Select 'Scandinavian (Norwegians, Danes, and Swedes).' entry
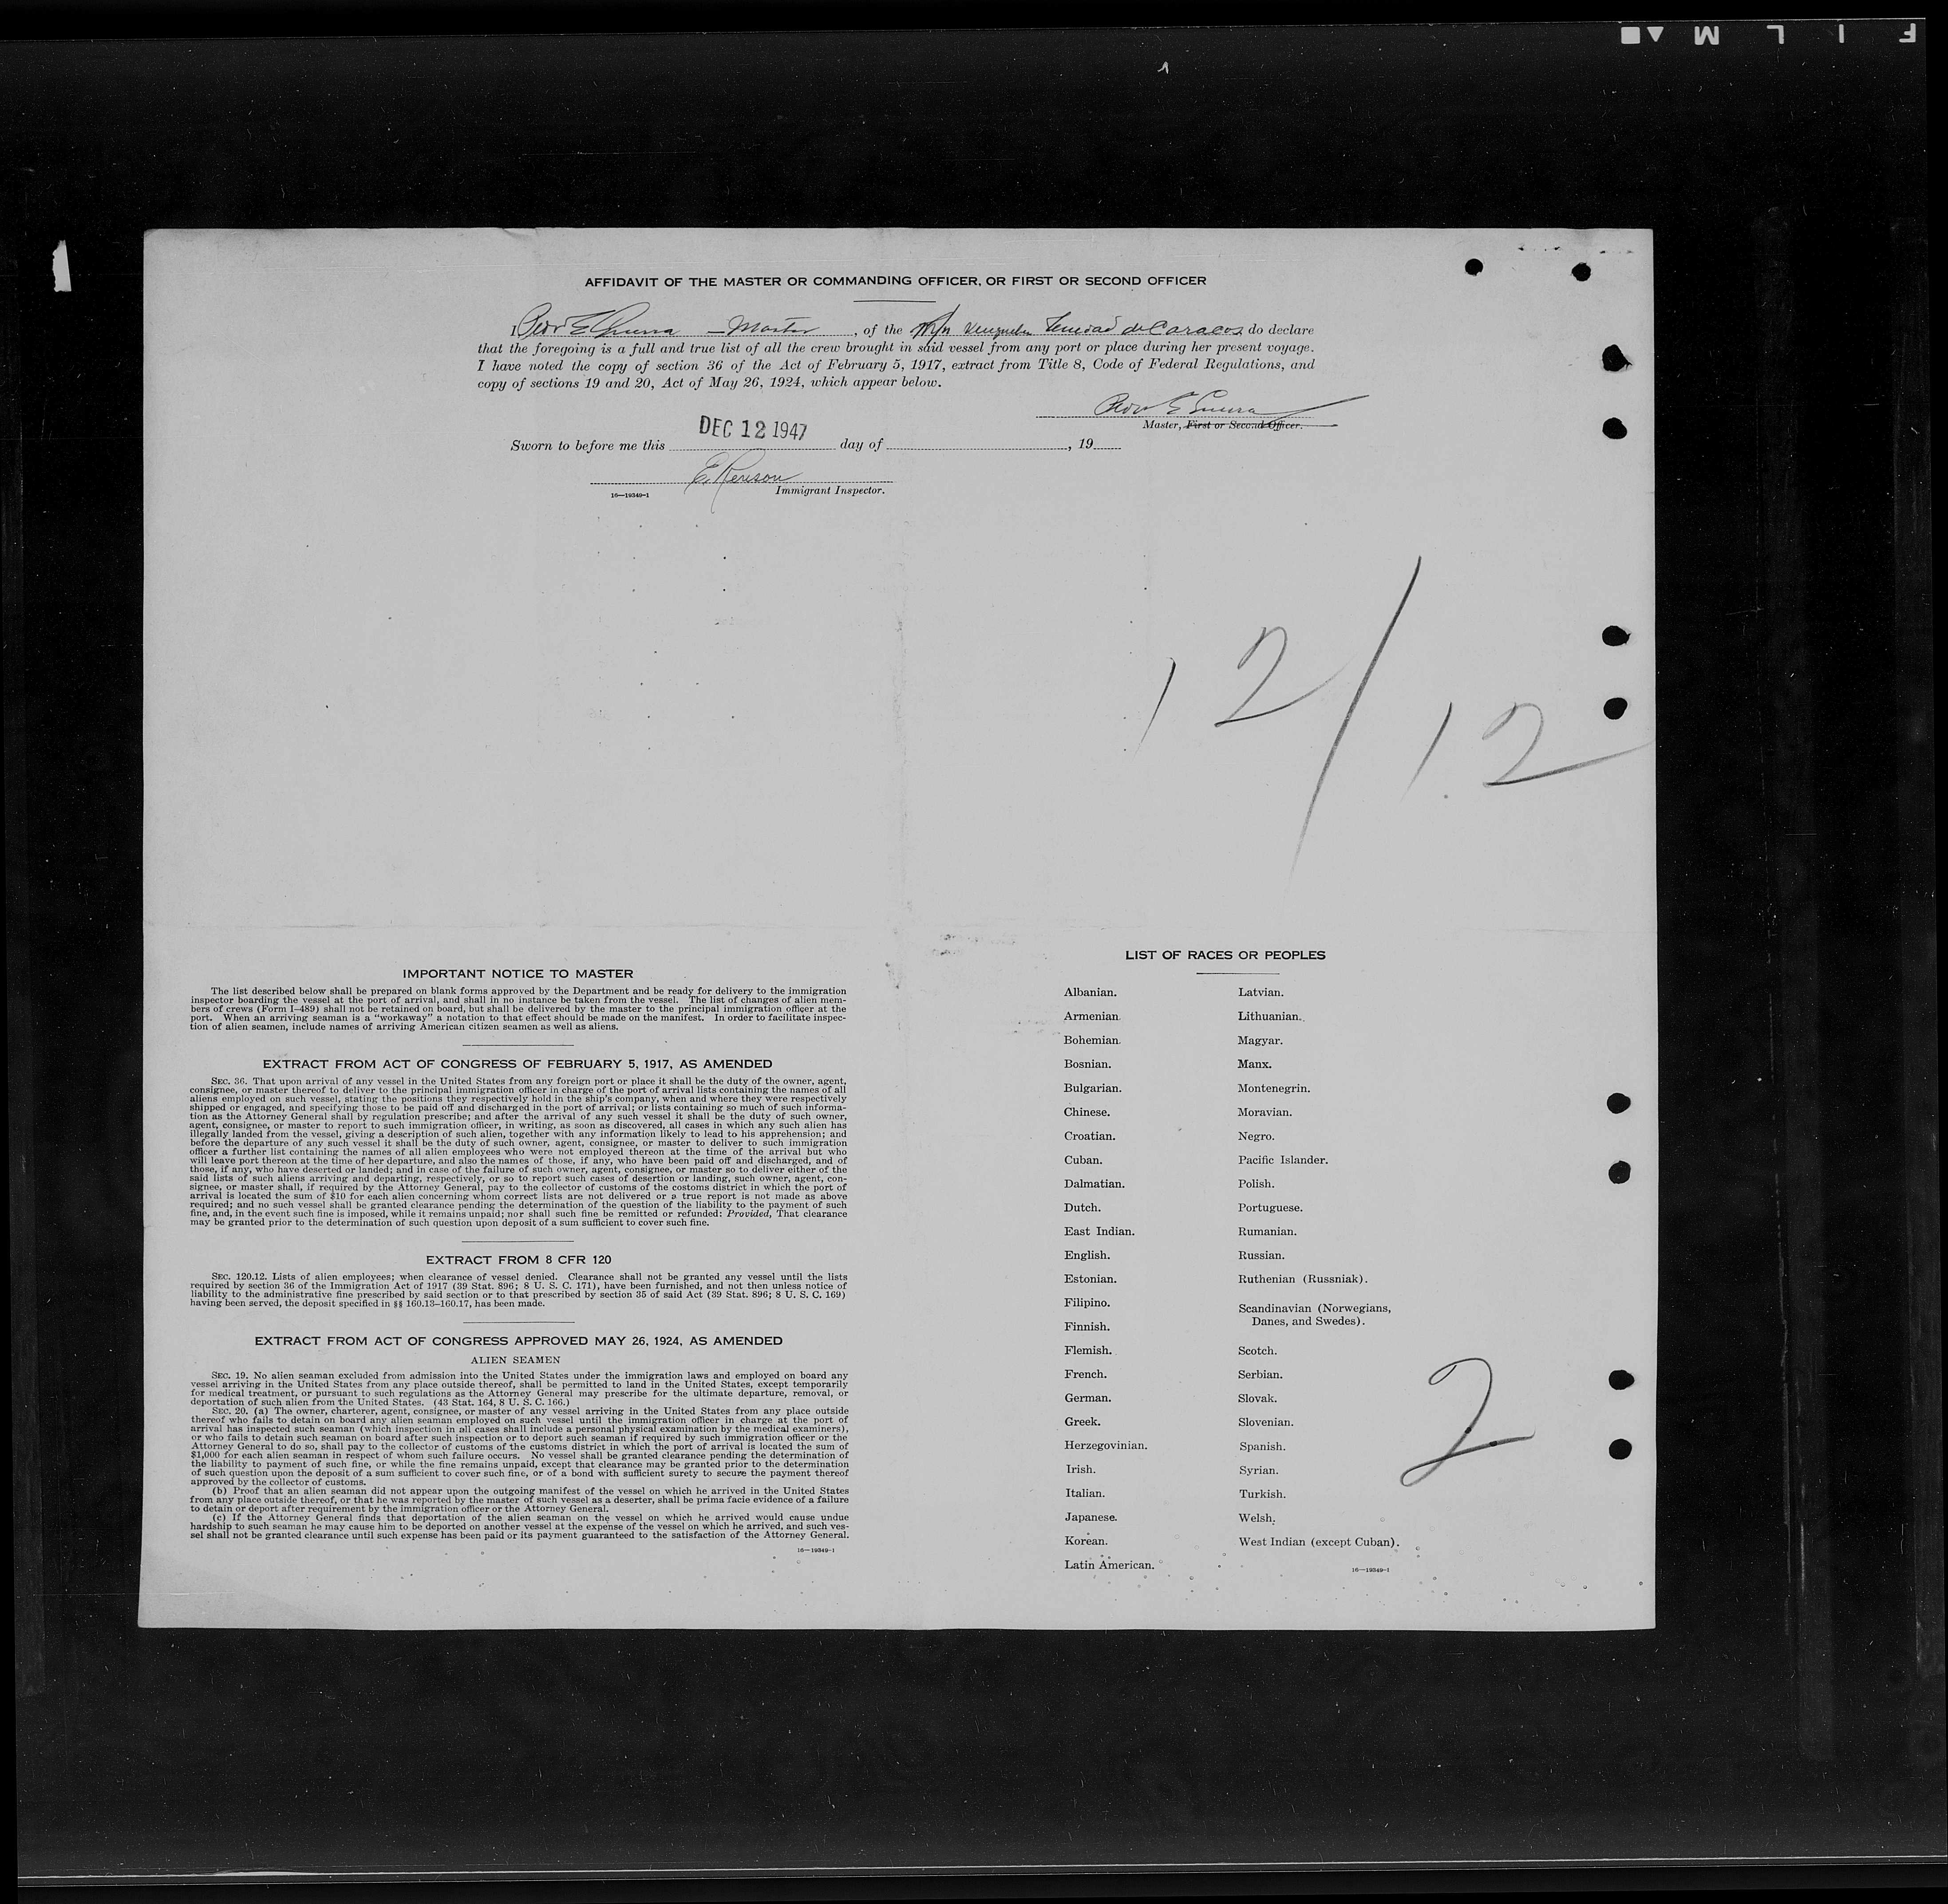Screen dimensions: 1948x1904 pyautogui.click(x=1314, y=1315)
